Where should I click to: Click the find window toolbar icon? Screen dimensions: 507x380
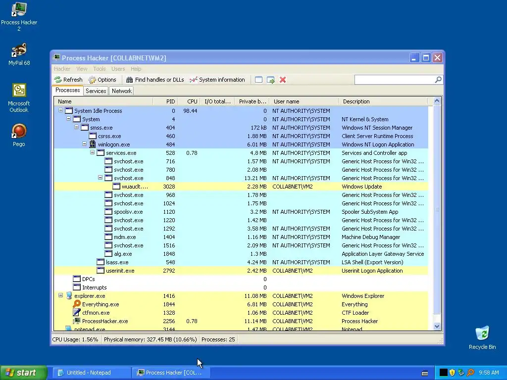pos(258,80)
